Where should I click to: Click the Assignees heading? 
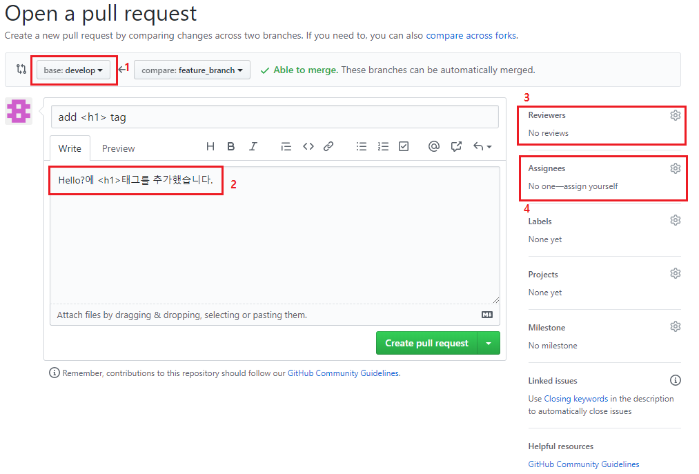pos(547,168)
